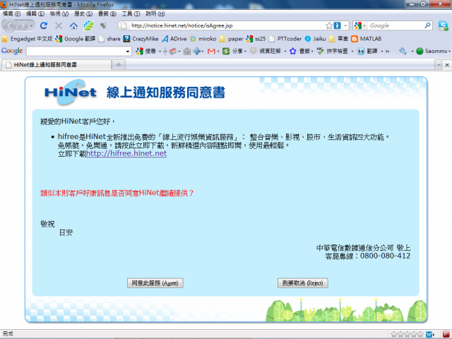Click the blue plus icon in Google Toolbar
Screen dimensions: 452x339
click(x=197, y=51)
